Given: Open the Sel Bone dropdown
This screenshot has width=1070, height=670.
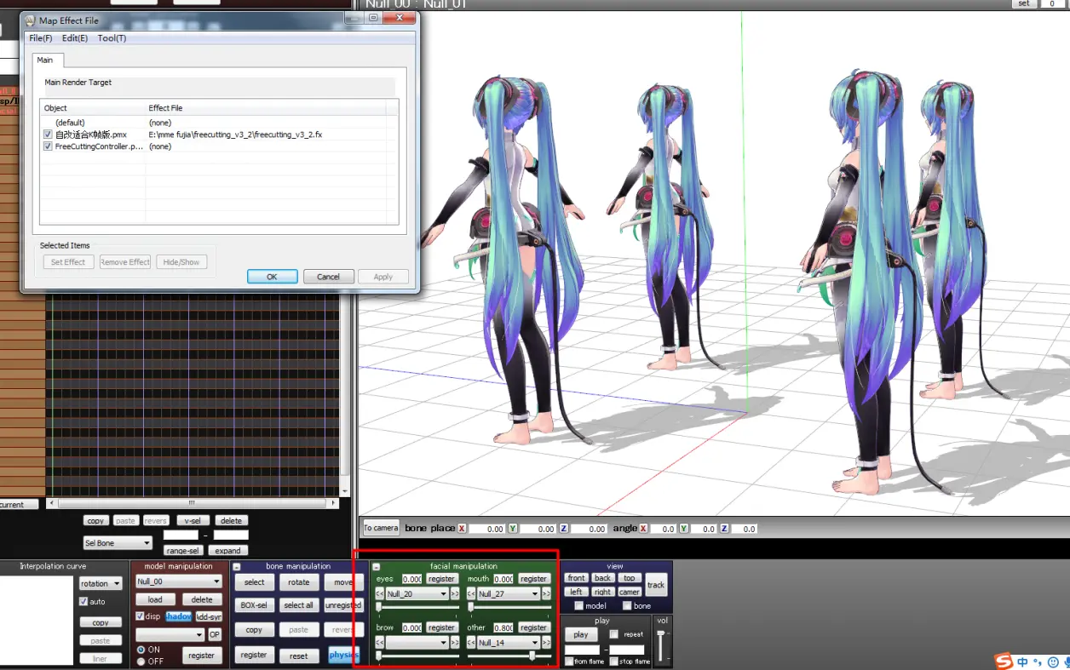Looking at the screenshot, I should [x=118, y=543].
